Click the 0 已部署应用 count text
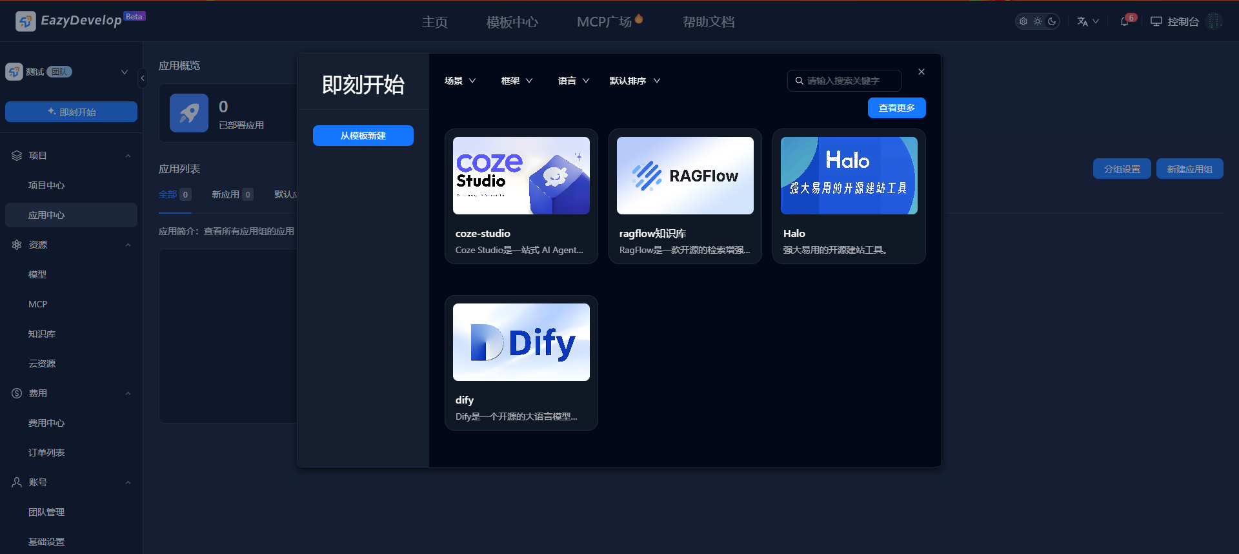 click(241, 114)
